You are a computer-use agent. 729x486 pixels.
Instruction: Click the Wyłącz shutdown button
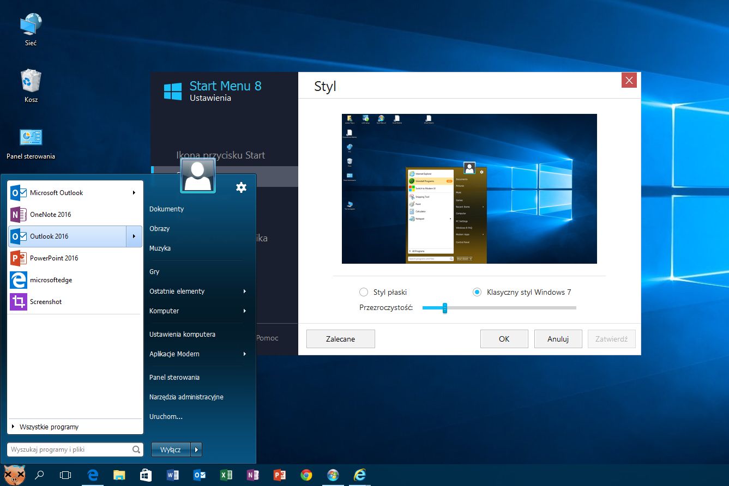click(171, 450)
